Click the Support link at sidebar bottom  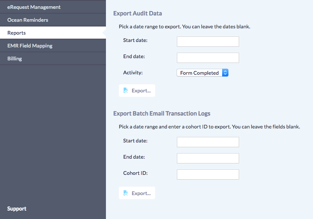point(17,209)
